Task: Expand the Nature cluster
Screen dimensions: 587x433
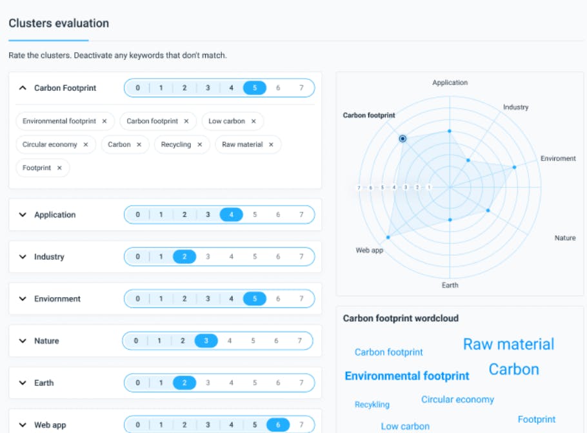Action: pos(23,341)
